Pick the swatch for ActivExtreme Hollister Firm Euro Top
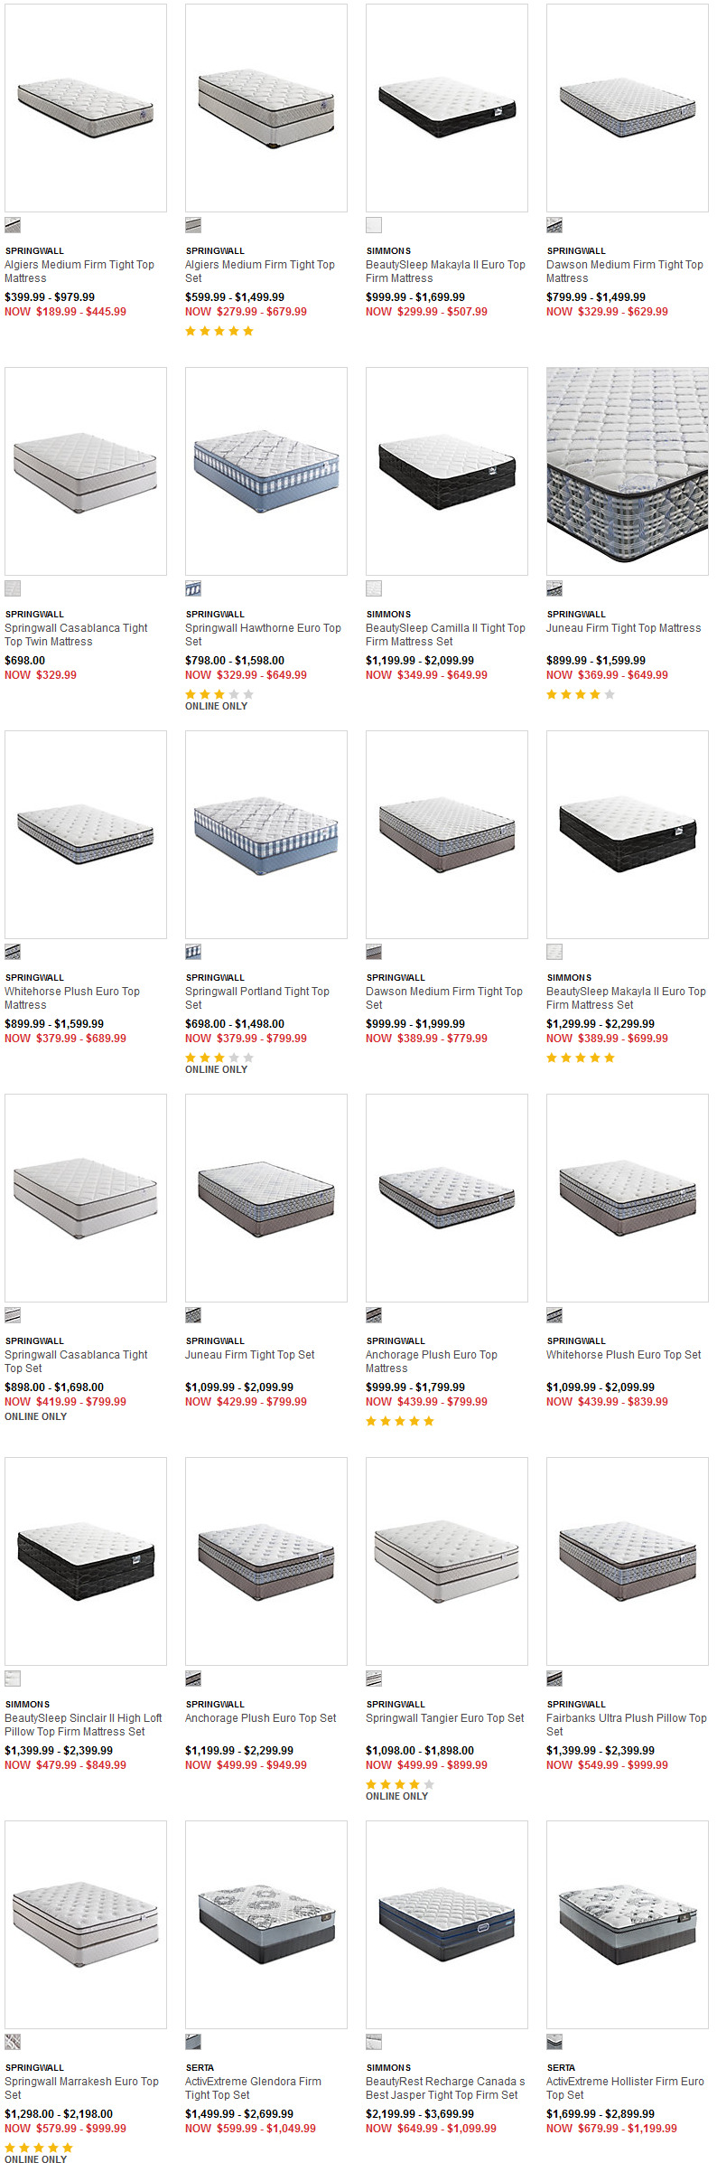The height and width of the screenshot is (2163, 717). [x=554, y=2041]
